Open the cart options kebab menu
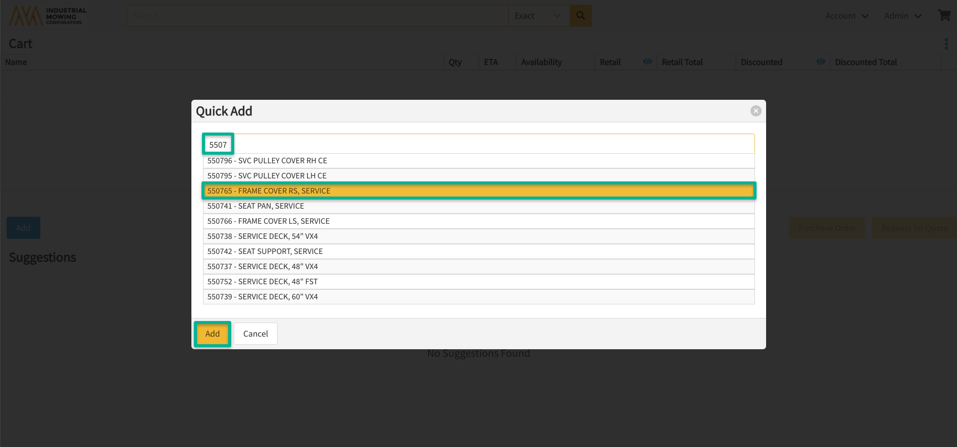This screenshot has height=447, width=957. (x=946, y=44)
